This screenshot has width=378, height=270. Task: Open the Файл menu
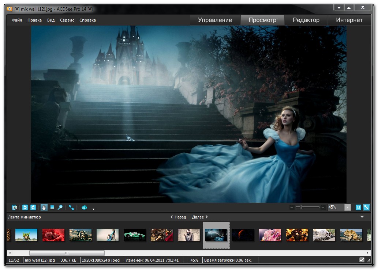17,20
